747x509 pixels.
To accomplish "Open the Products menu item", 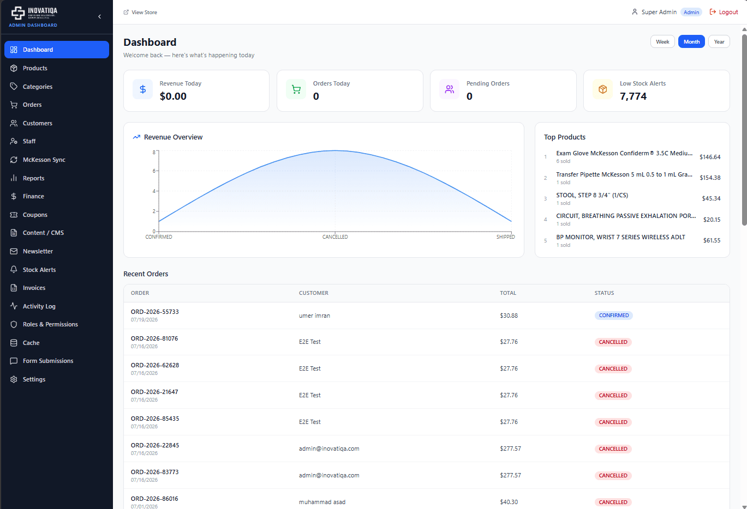I will coord(57,68).
